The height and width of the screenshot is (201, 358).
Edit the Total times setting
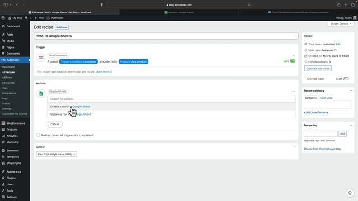point(338,44)
